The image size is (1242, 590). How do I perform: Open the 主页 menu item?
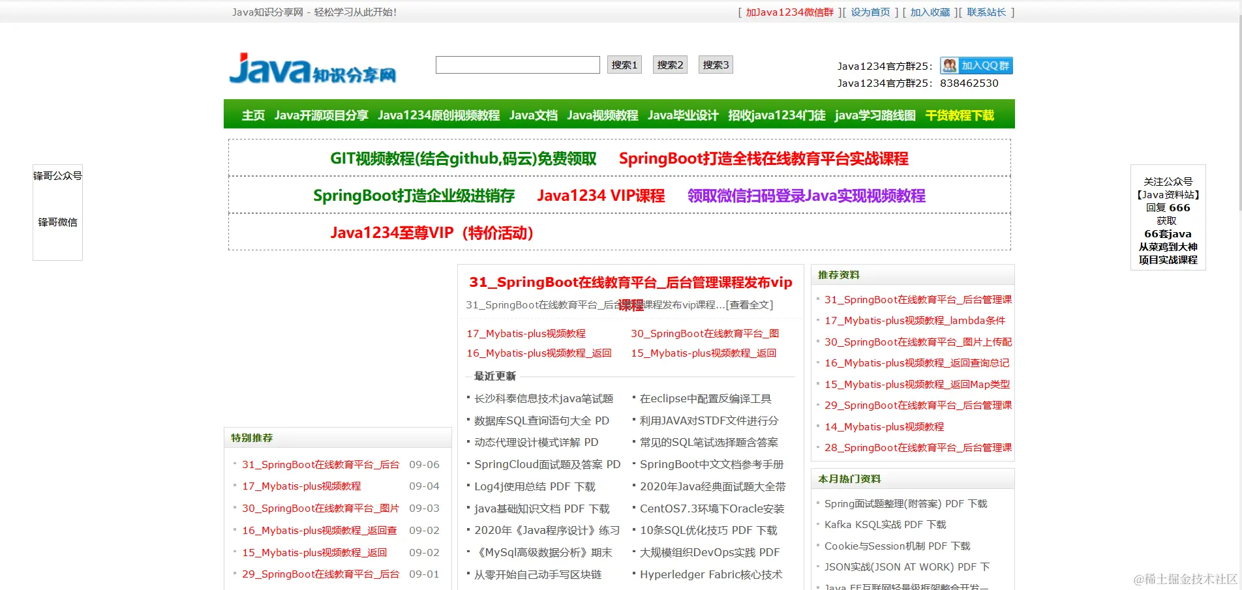[253, 115]
